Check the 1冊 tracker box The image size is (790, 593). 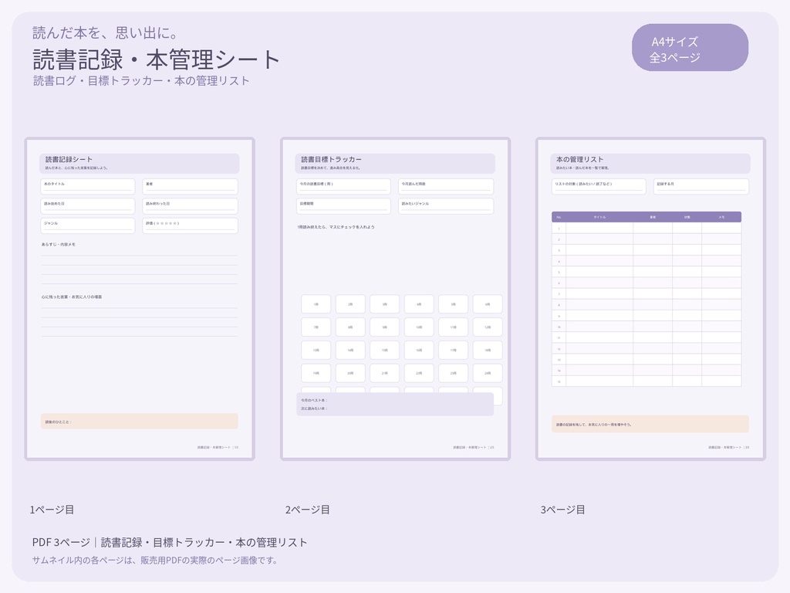(316, 304)
